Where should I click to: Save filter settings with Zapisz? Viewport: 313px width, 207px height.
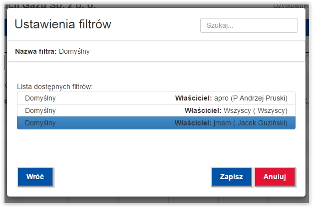click(231, 177)
